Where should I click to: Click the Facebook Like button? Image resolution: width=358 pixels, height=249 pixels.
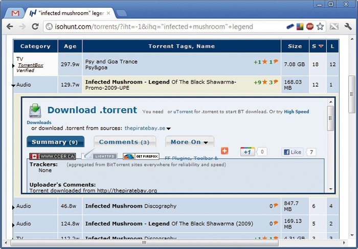point(293,152)
